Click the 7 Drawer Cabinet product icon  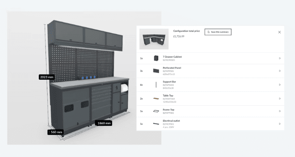156,58
